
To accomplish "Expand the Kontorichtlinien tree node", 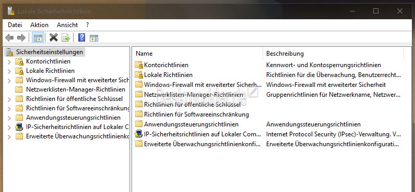I will (9, 62).
